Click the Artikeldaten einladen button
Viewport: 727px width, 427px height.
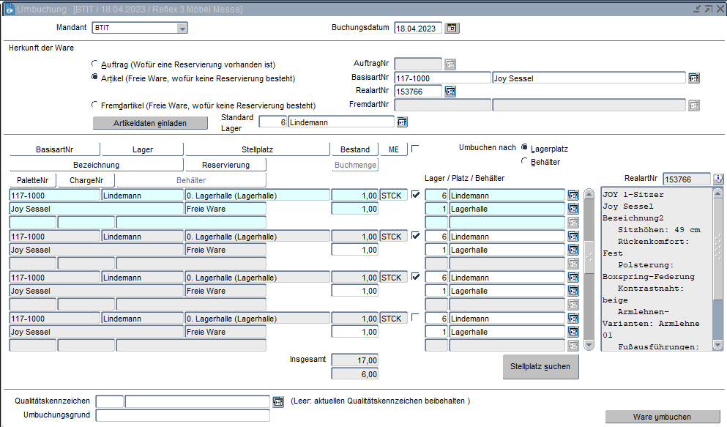tap(150, 123)
